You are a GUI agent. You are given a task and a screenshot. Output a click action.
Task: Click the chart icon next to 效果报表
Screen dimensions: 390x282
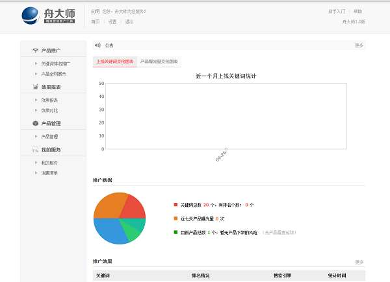click(x=36, y=87)
